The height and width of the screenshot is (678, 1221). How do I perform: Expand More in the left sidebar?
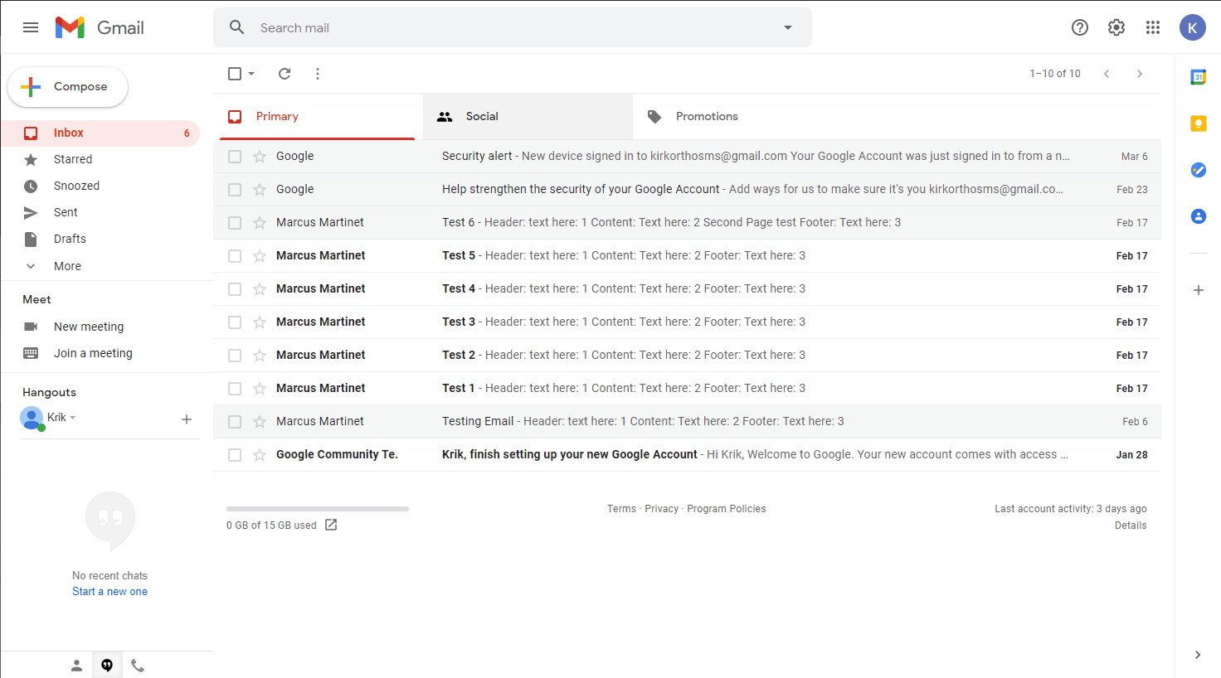pyautogui.click(x=67, y=266)
